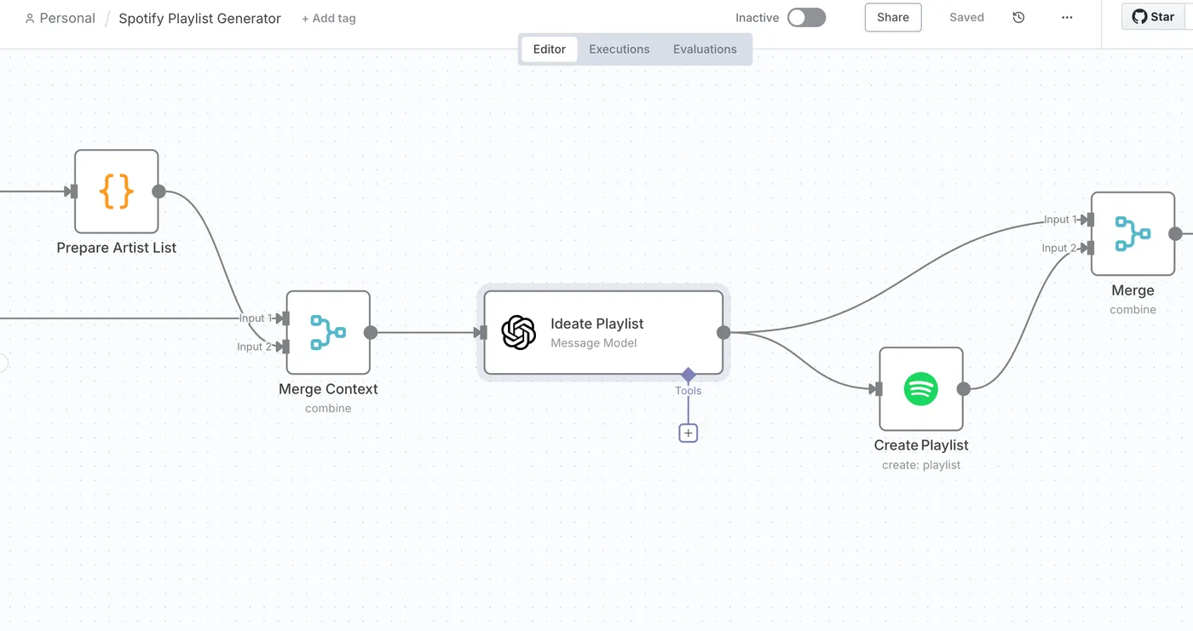1193x631 pixels.
Task: Click Input 1 port of Merge Context
Action: pyautogui.click(x=285, y=318)
